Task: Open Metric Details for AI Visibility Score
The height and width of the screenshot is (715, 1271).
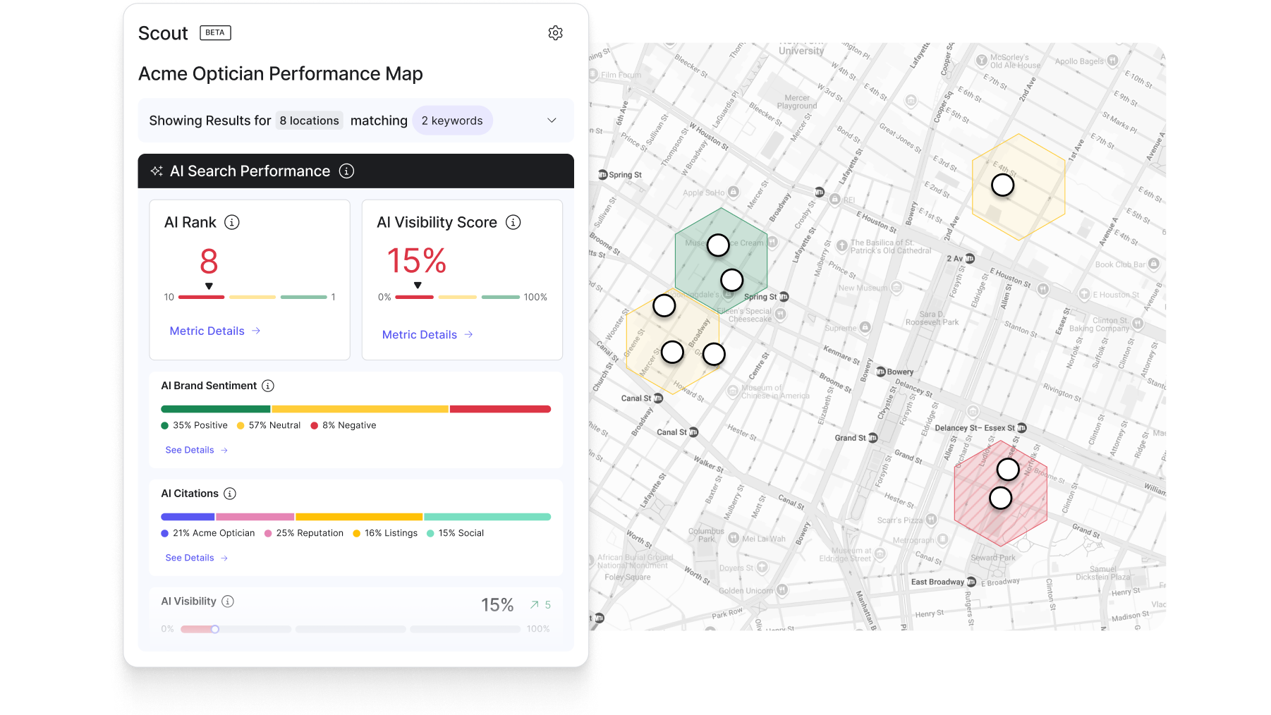Action: point(427,335)
